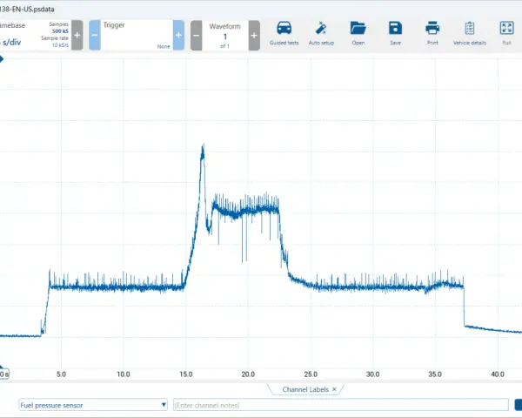The height and width of the screenshot is (418, 522).
Task: Run Auto setup wand tool
Action: tap(321, 33)
